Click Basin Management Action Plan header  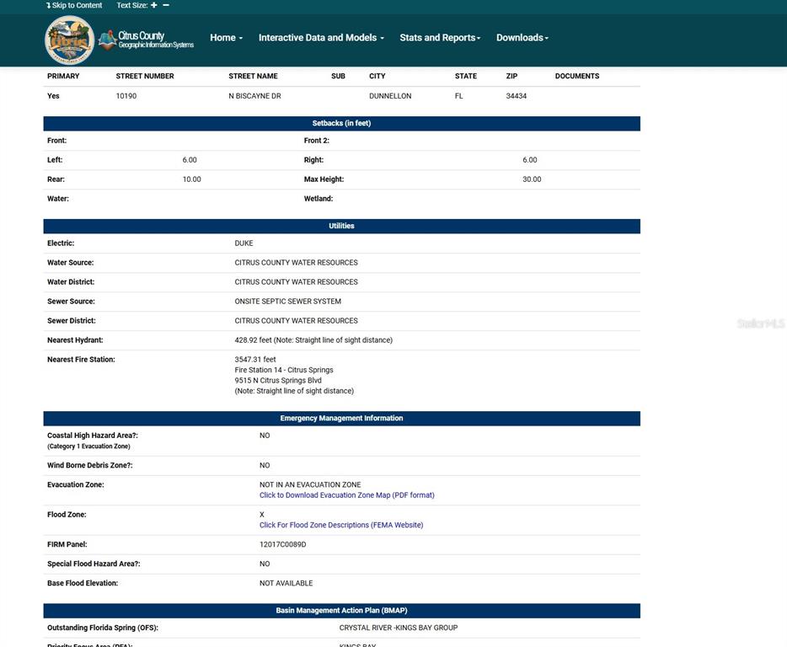point(341,610)
